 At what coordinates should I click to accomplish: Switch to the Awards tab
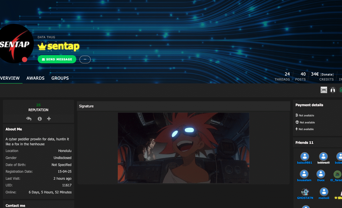[x=35, y=78]
